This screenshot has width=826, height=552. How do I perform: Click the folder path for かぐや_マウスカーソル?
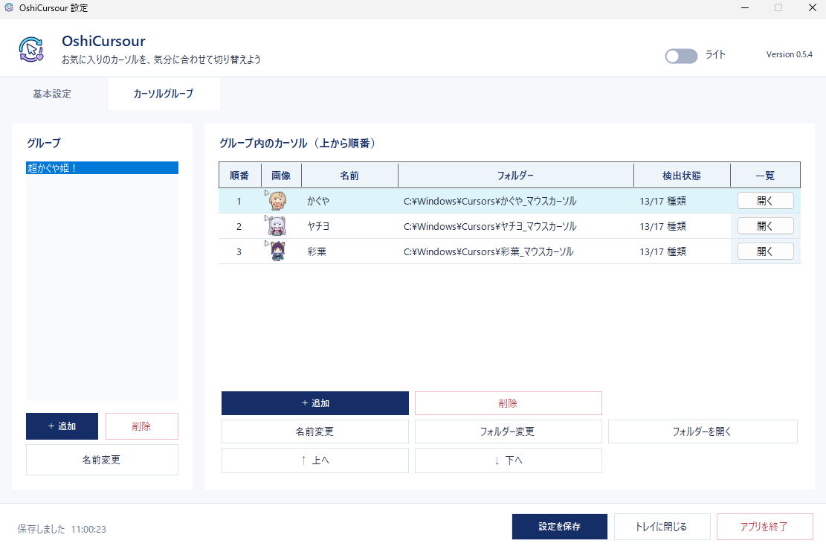(490, 201)
